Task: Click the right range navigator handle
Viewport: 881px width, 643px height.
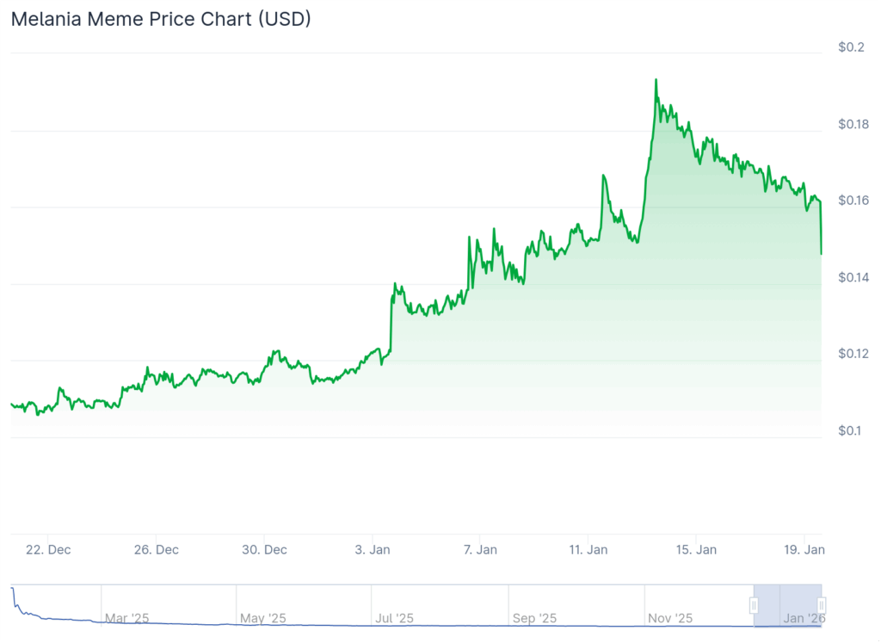Action: point(821,605)
